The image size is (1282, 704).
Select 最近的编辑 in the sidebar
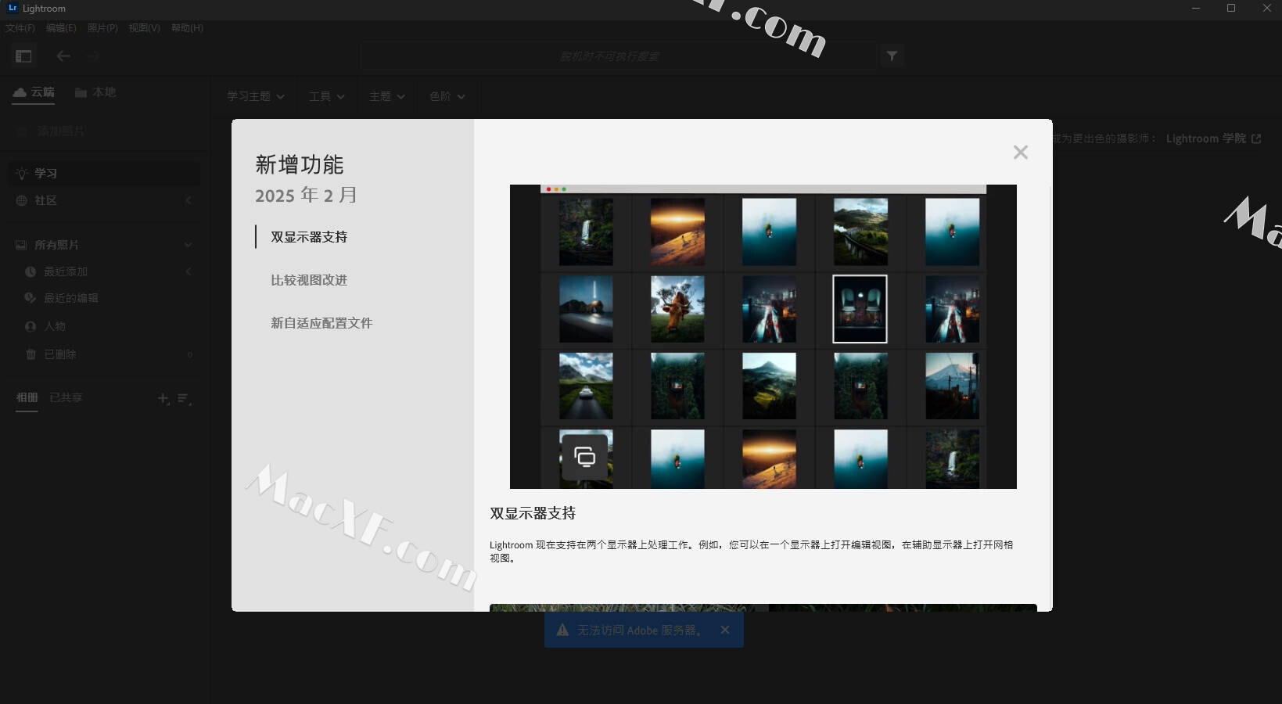pos(71,298)
